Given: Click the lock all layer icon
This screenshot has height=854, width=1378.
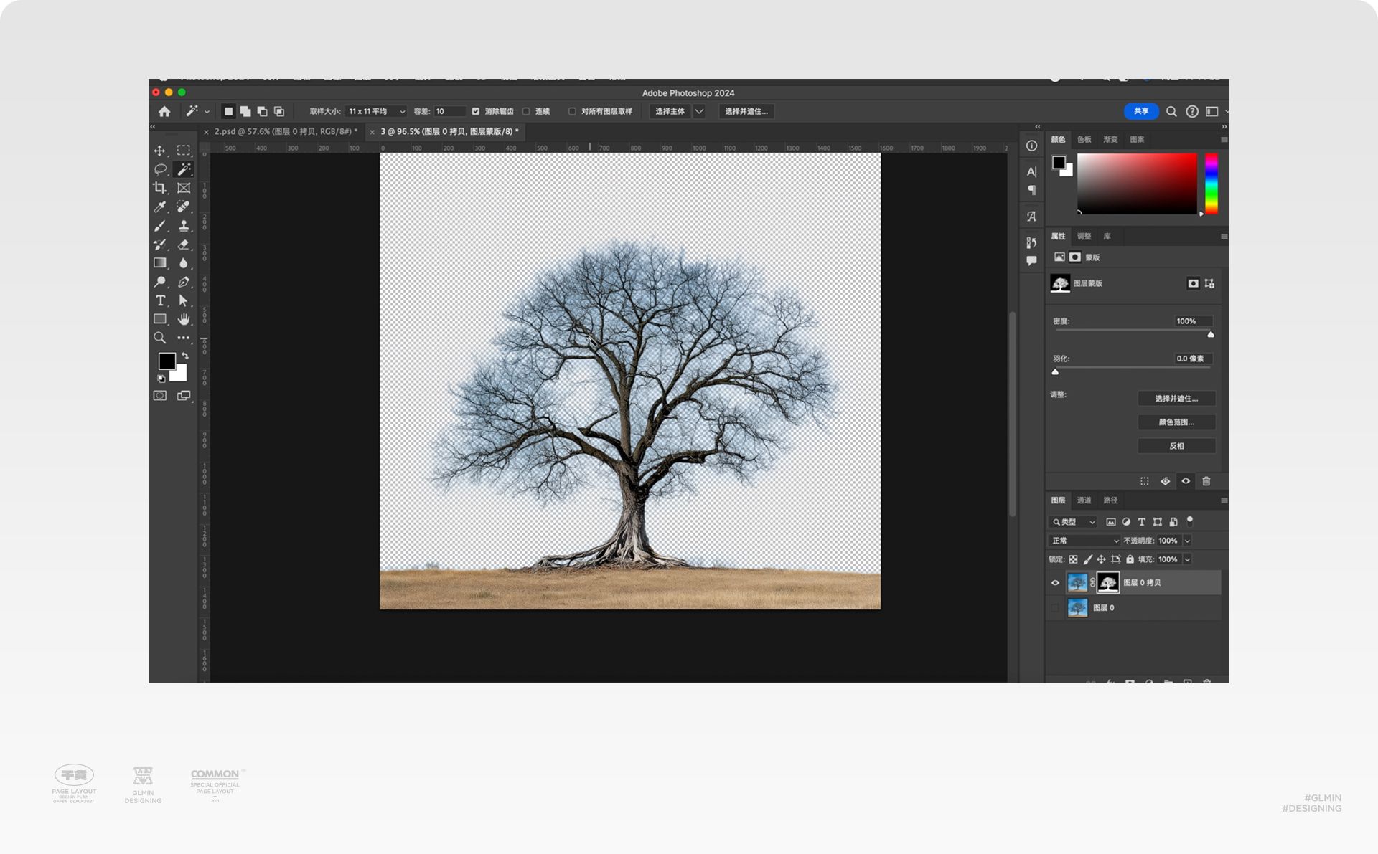Looking at the screenshot, I should 1130,559.
